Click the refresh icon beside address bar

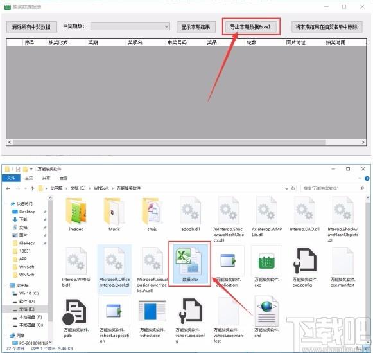click(x=293, y=188)
